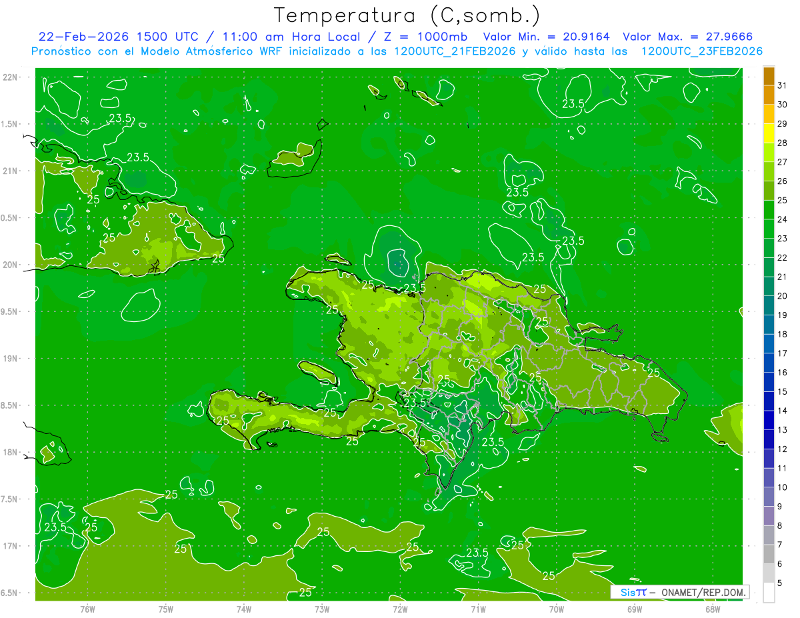Screen dimensions: 800x618
Task: Click the "5" label on the color scale
Action: pyautogui.click(x=780, y=583)
